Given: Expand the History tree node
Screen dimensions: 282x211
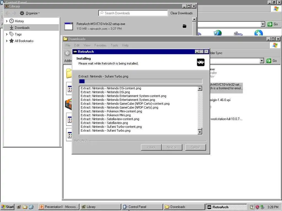Looking at the screenshot, I should [x=7, y=21].
